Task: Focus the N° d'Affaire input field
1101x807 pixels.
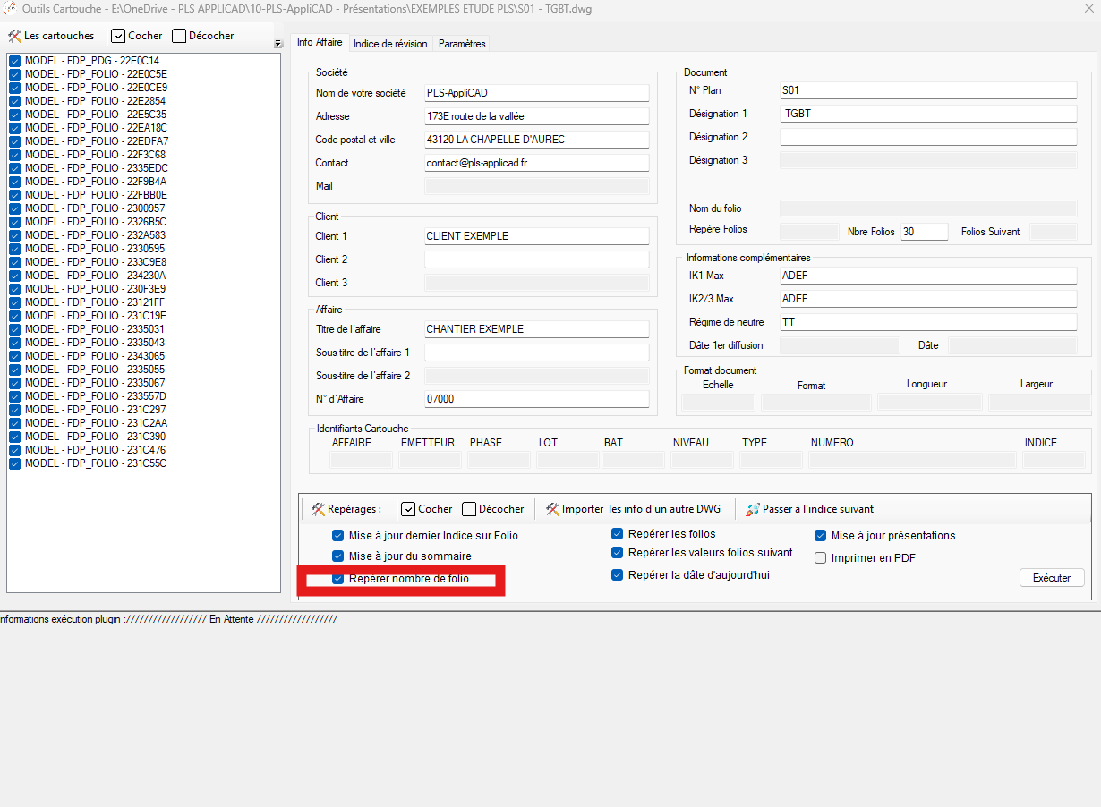Action: [536, 399]
